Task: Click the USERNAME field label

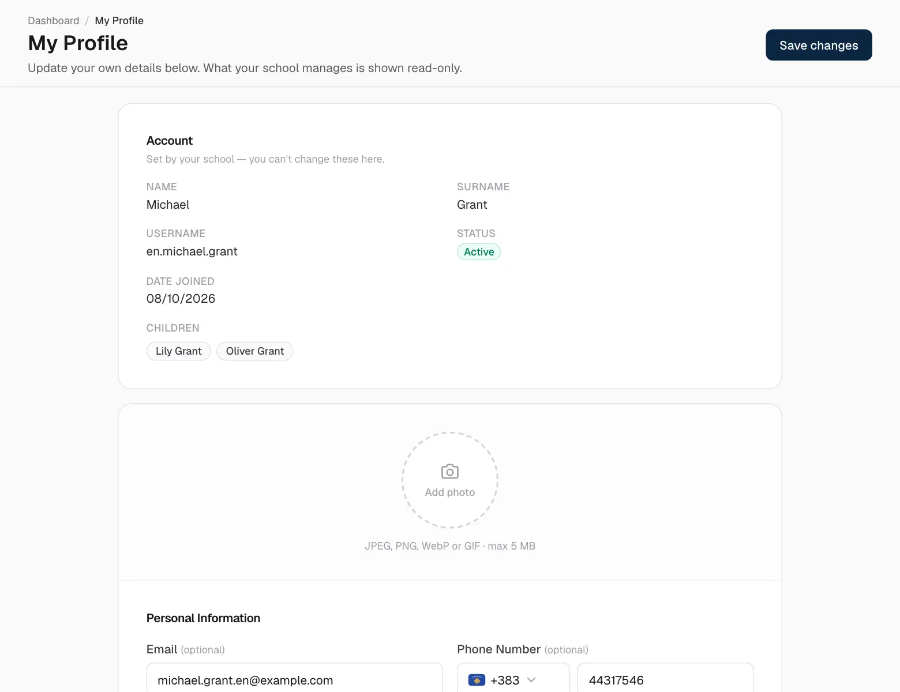Action: tap(176, 234)
